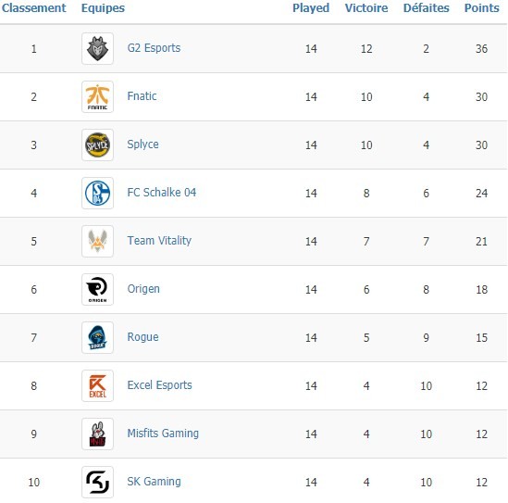Click the G2 Esports team logo

tap(97, 49)
